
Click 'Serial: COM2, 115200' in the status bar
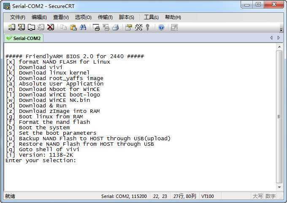click(x=124, y=196)
